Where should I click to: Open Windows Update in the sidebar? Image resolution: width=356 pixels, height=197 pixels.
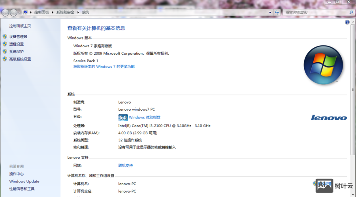[24, 182]
